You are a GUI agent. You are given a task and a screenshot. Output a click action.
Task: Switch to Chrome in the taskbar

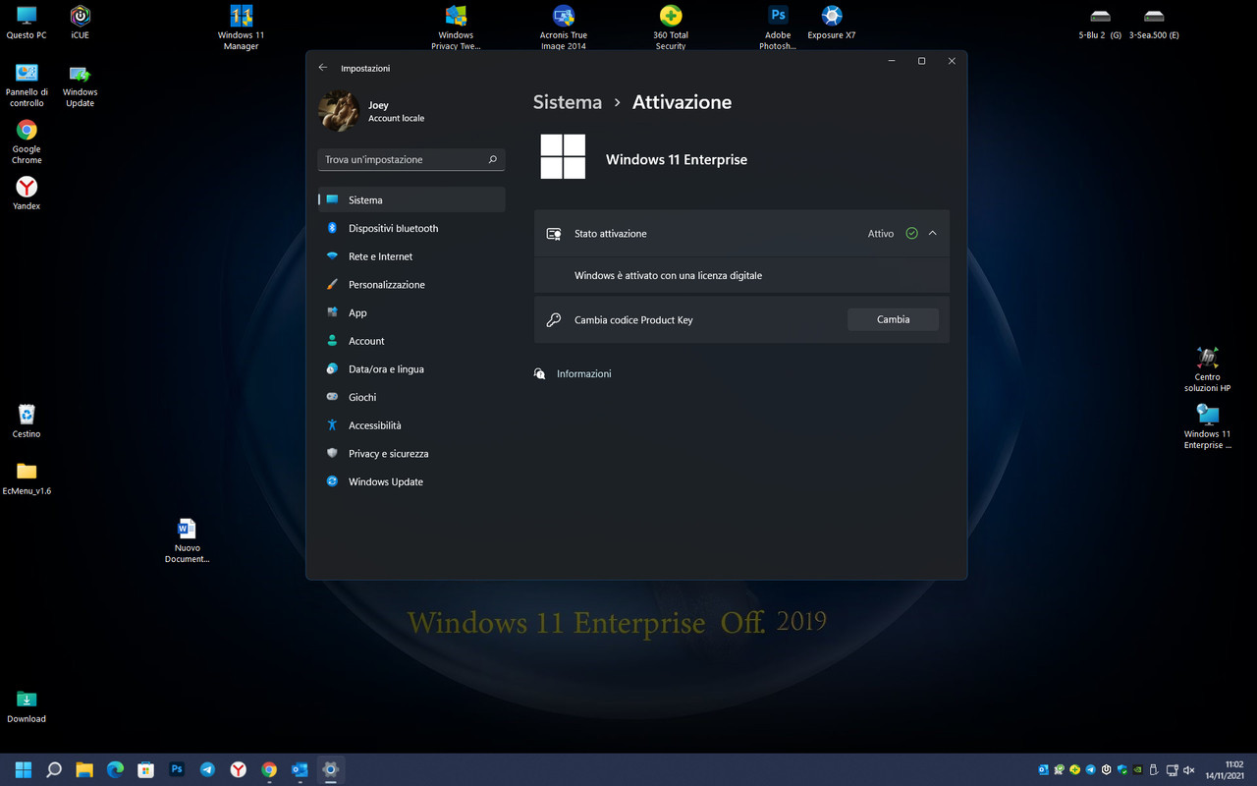pos(269,769)
